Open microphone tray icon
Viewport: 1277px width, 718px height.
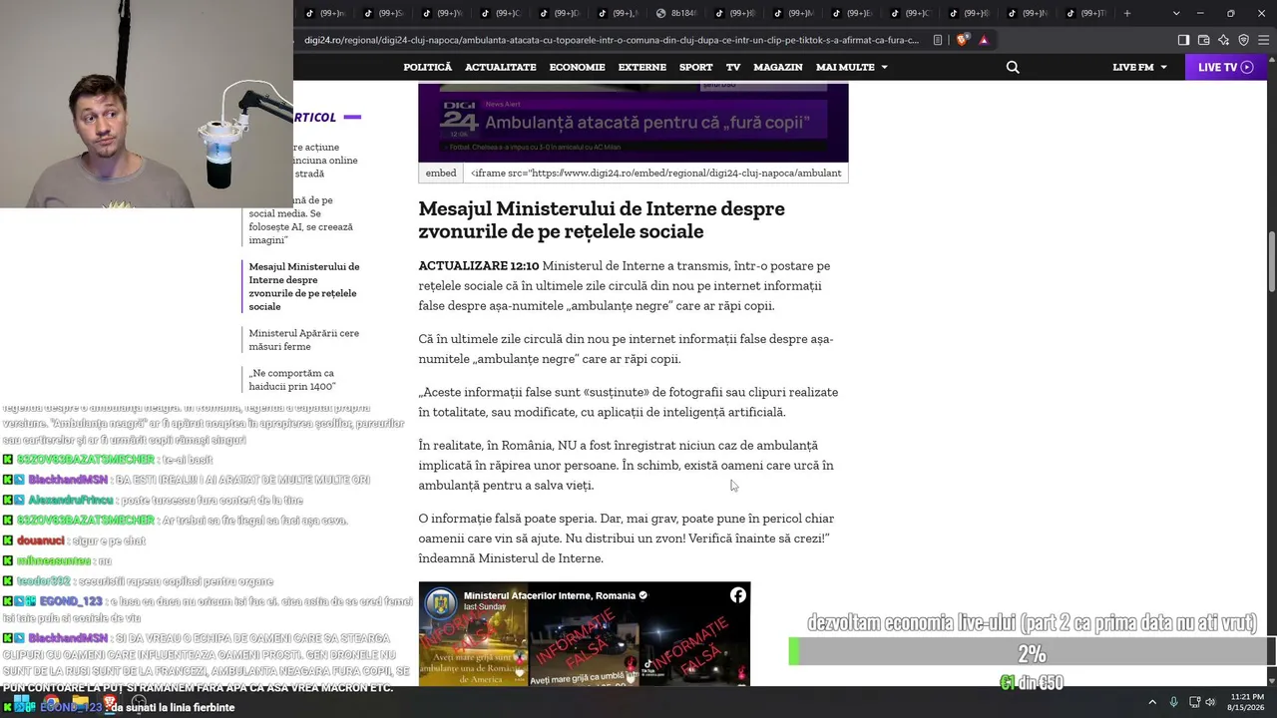pos(1174,702)
